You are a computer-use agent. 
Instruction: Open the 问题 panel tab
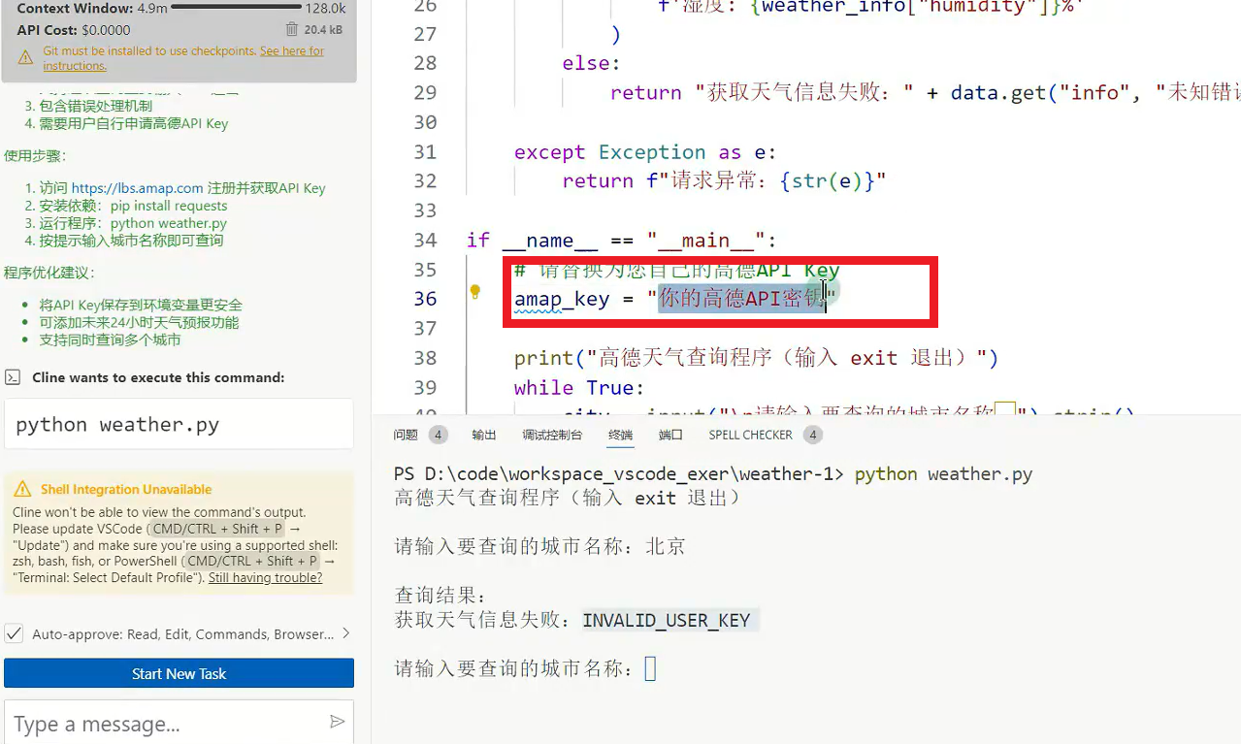click(406, 435)
